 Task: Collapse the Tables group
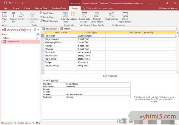pyautogui.click(x=37, y=38)
